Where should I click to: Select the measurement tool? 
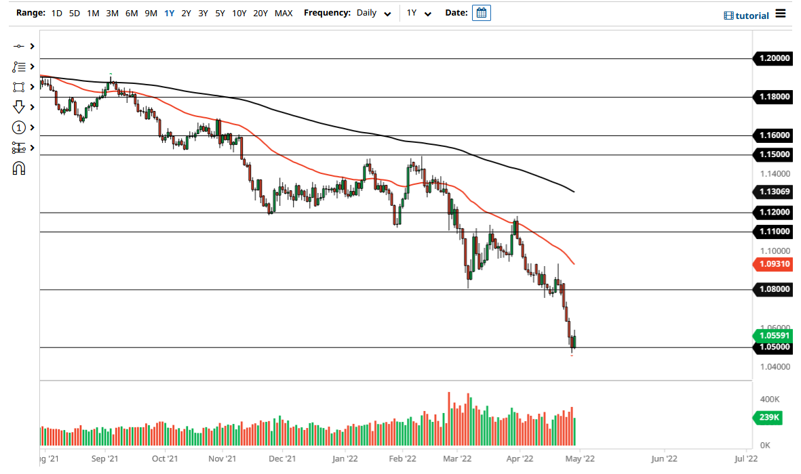[x=19, y=147]
